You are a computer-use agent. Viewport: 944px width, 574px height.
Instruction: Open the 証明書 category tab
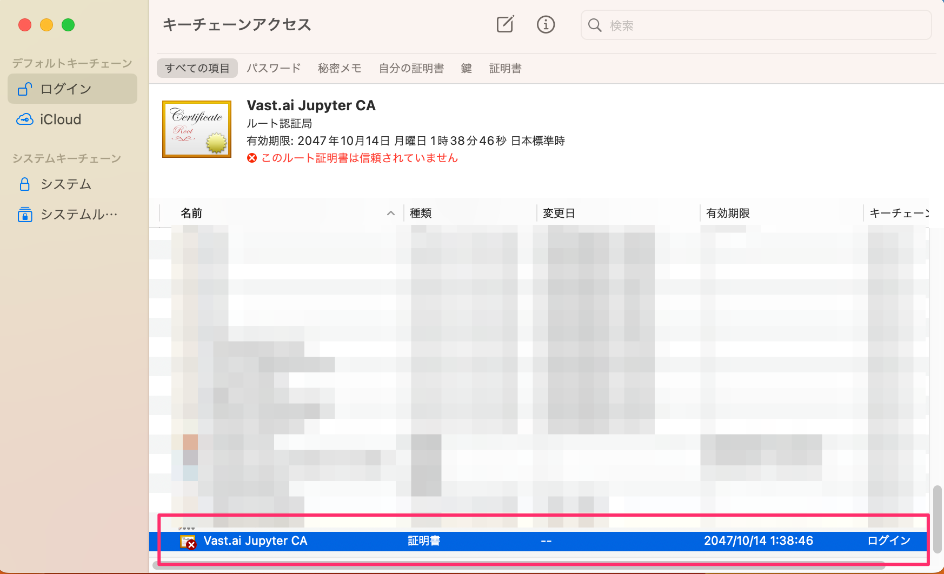[x=505, y=68]
